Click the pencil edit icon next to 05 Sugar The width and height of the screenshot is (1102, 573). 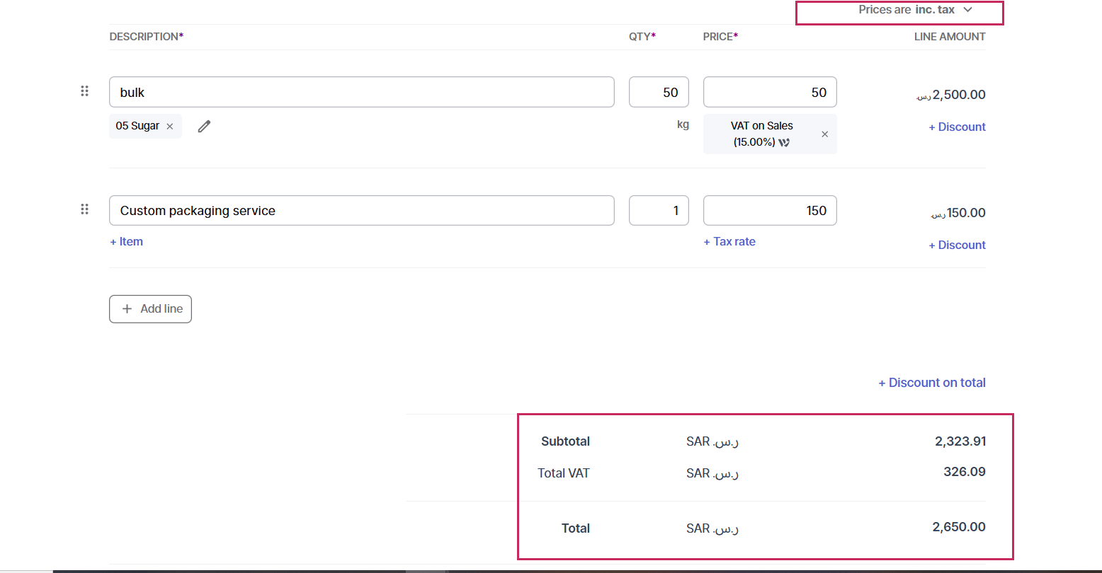204,127
